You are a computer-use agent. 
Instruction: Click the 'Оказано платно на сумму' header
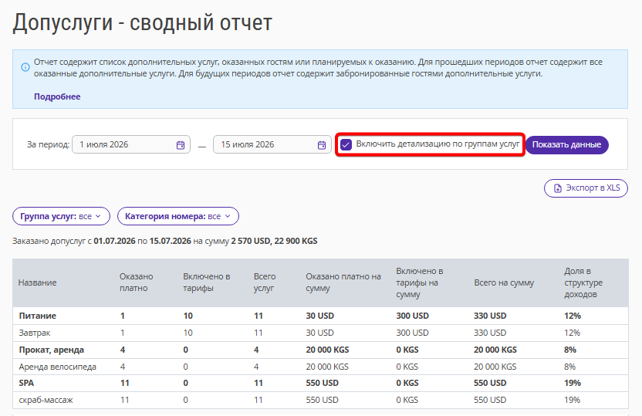click(343, 282)
